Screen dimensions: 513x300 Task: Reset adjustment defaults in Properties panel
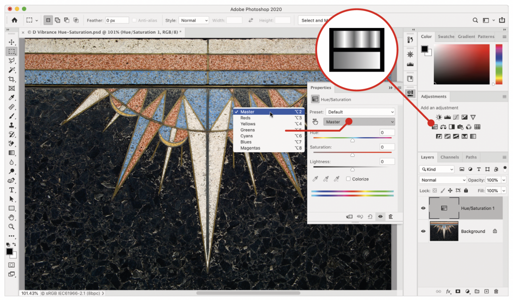tap(370, 217)
